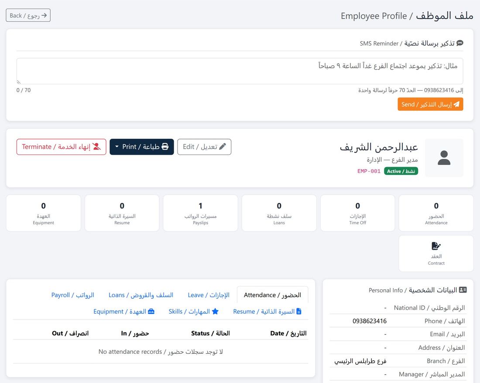Edit the employee profile
480x383 pixels.
tap(204, 147)
